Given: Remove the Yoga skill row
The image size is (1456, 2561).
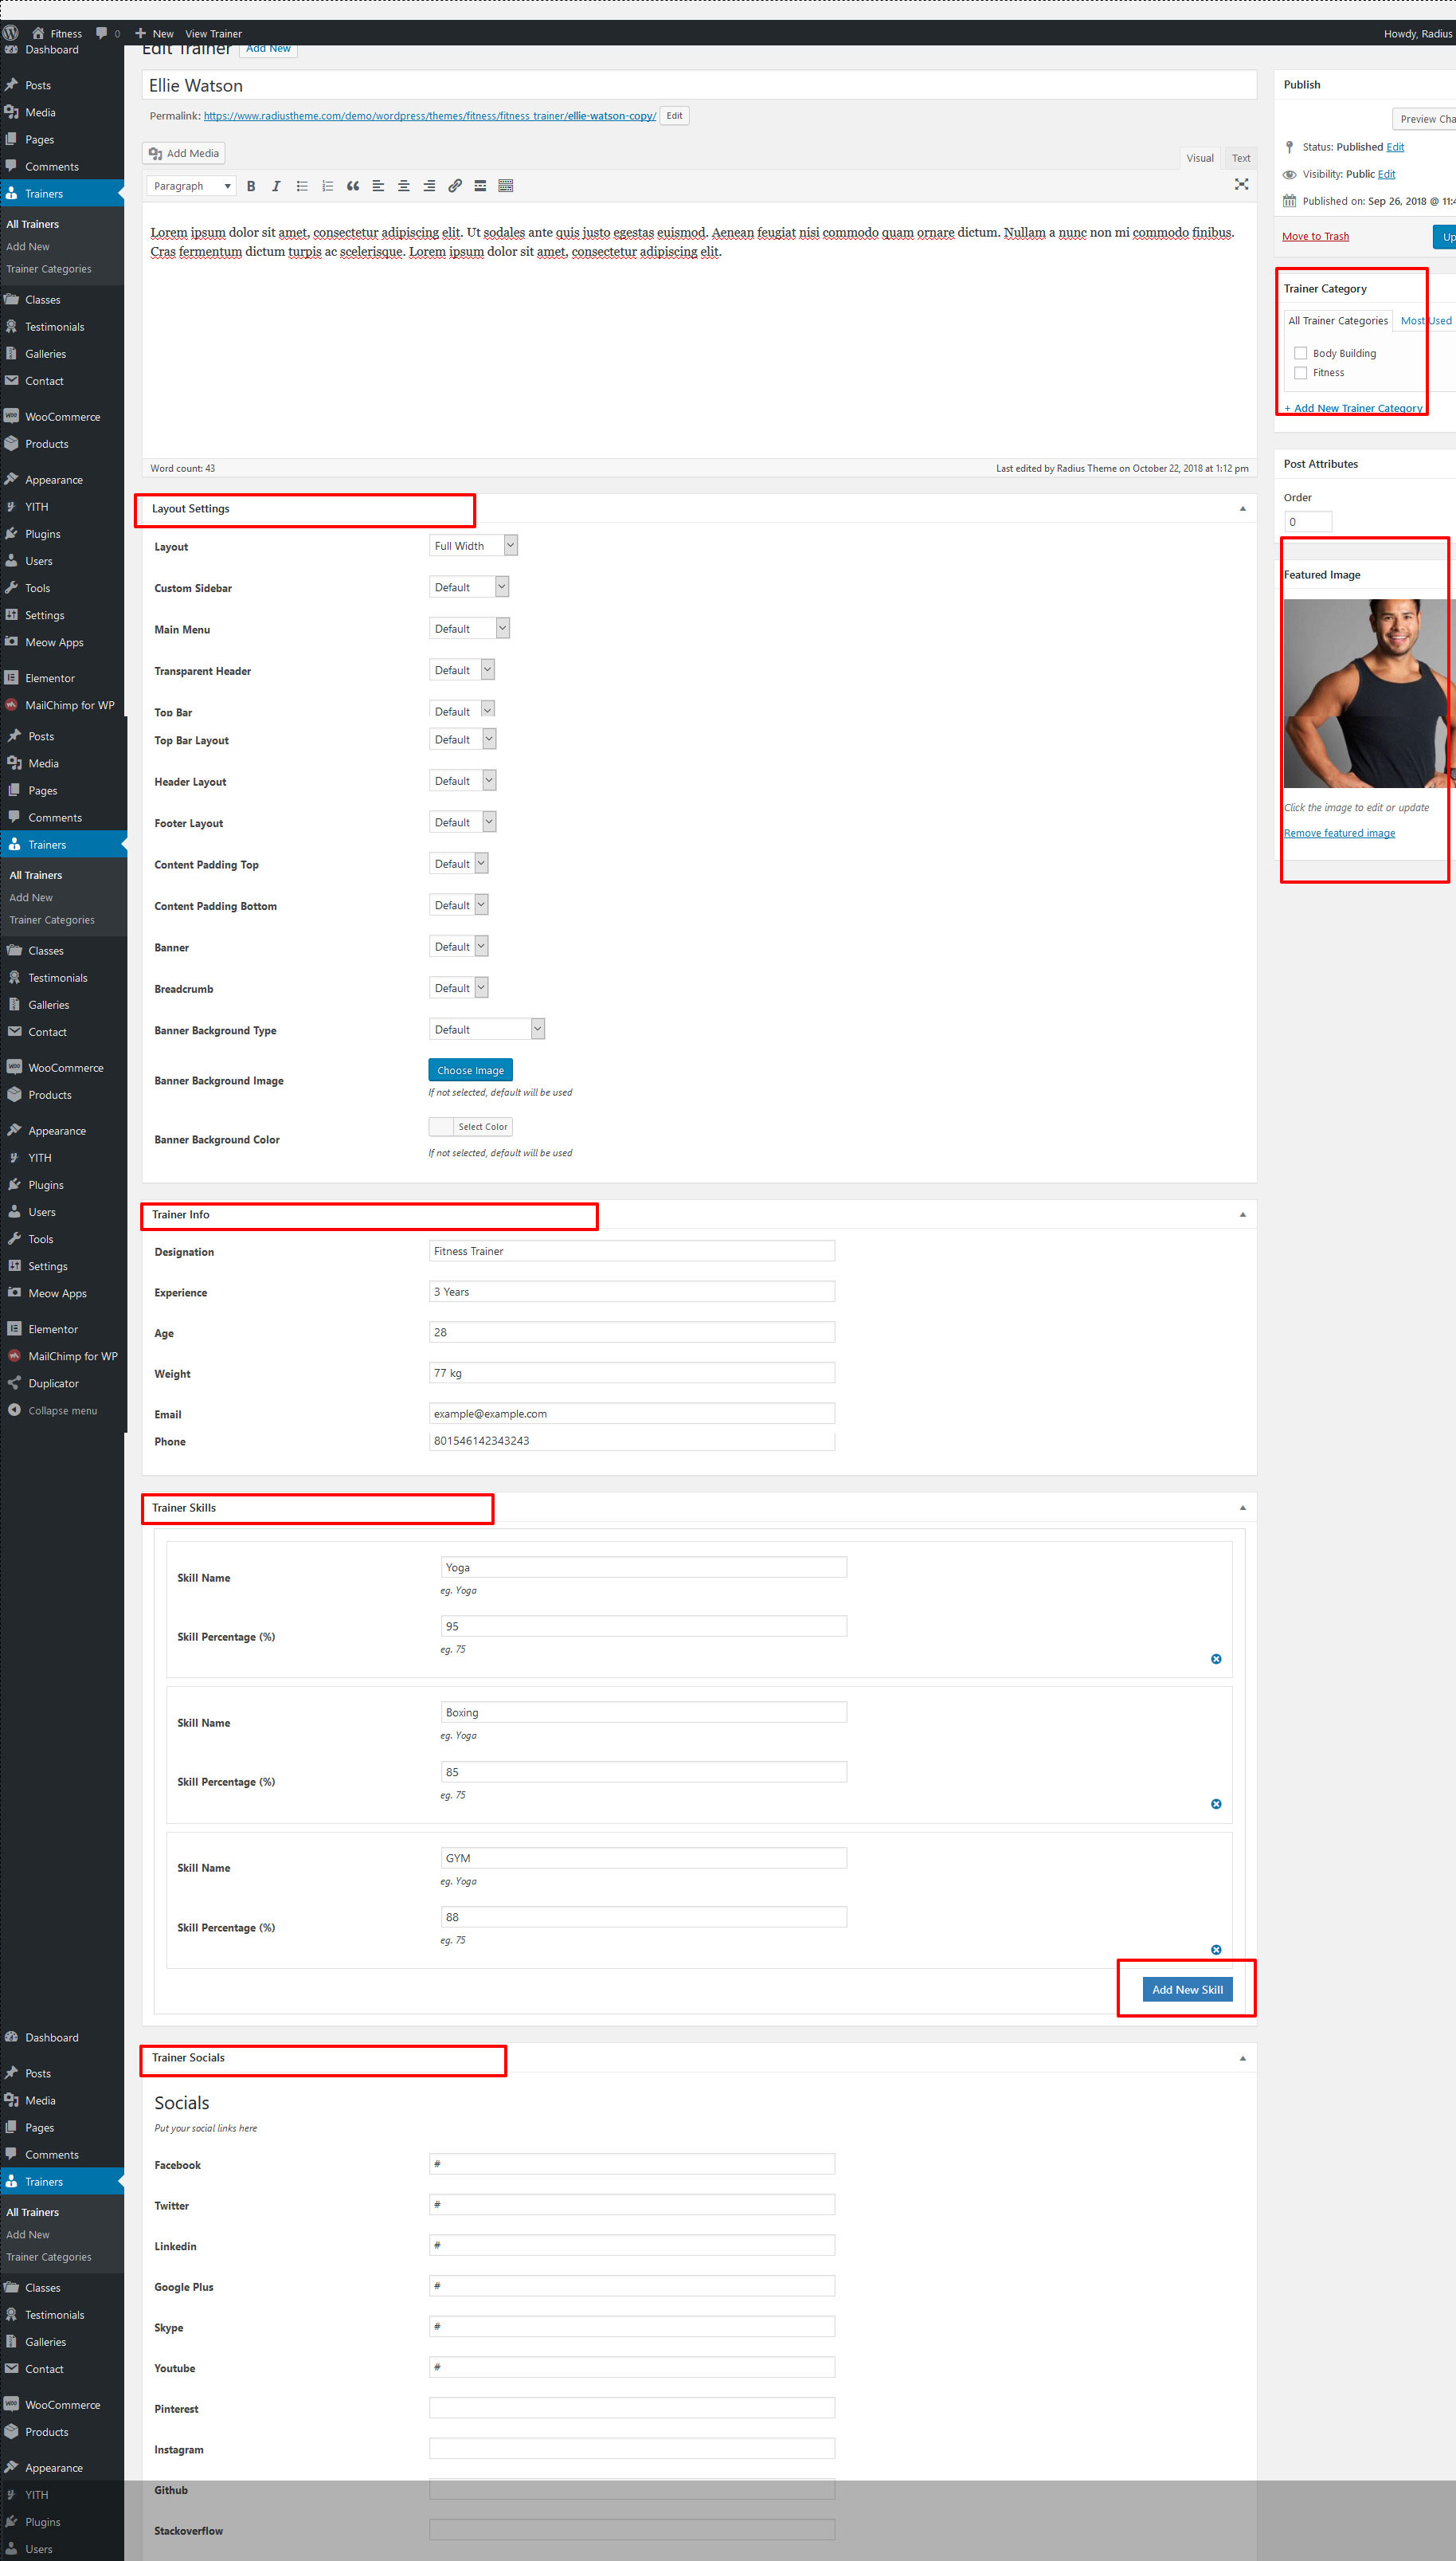Looking at the screenshot, I should coord(1216,1659).
